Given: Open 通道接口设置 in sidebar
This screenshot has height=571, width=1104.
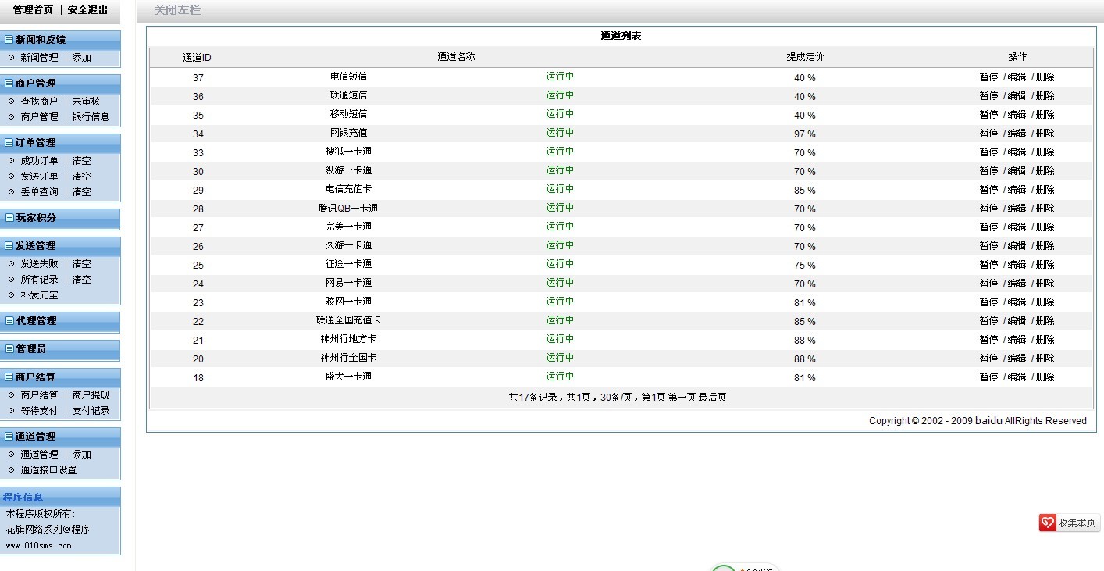Looking at the screenshot, I should click(x=48, y=470).
